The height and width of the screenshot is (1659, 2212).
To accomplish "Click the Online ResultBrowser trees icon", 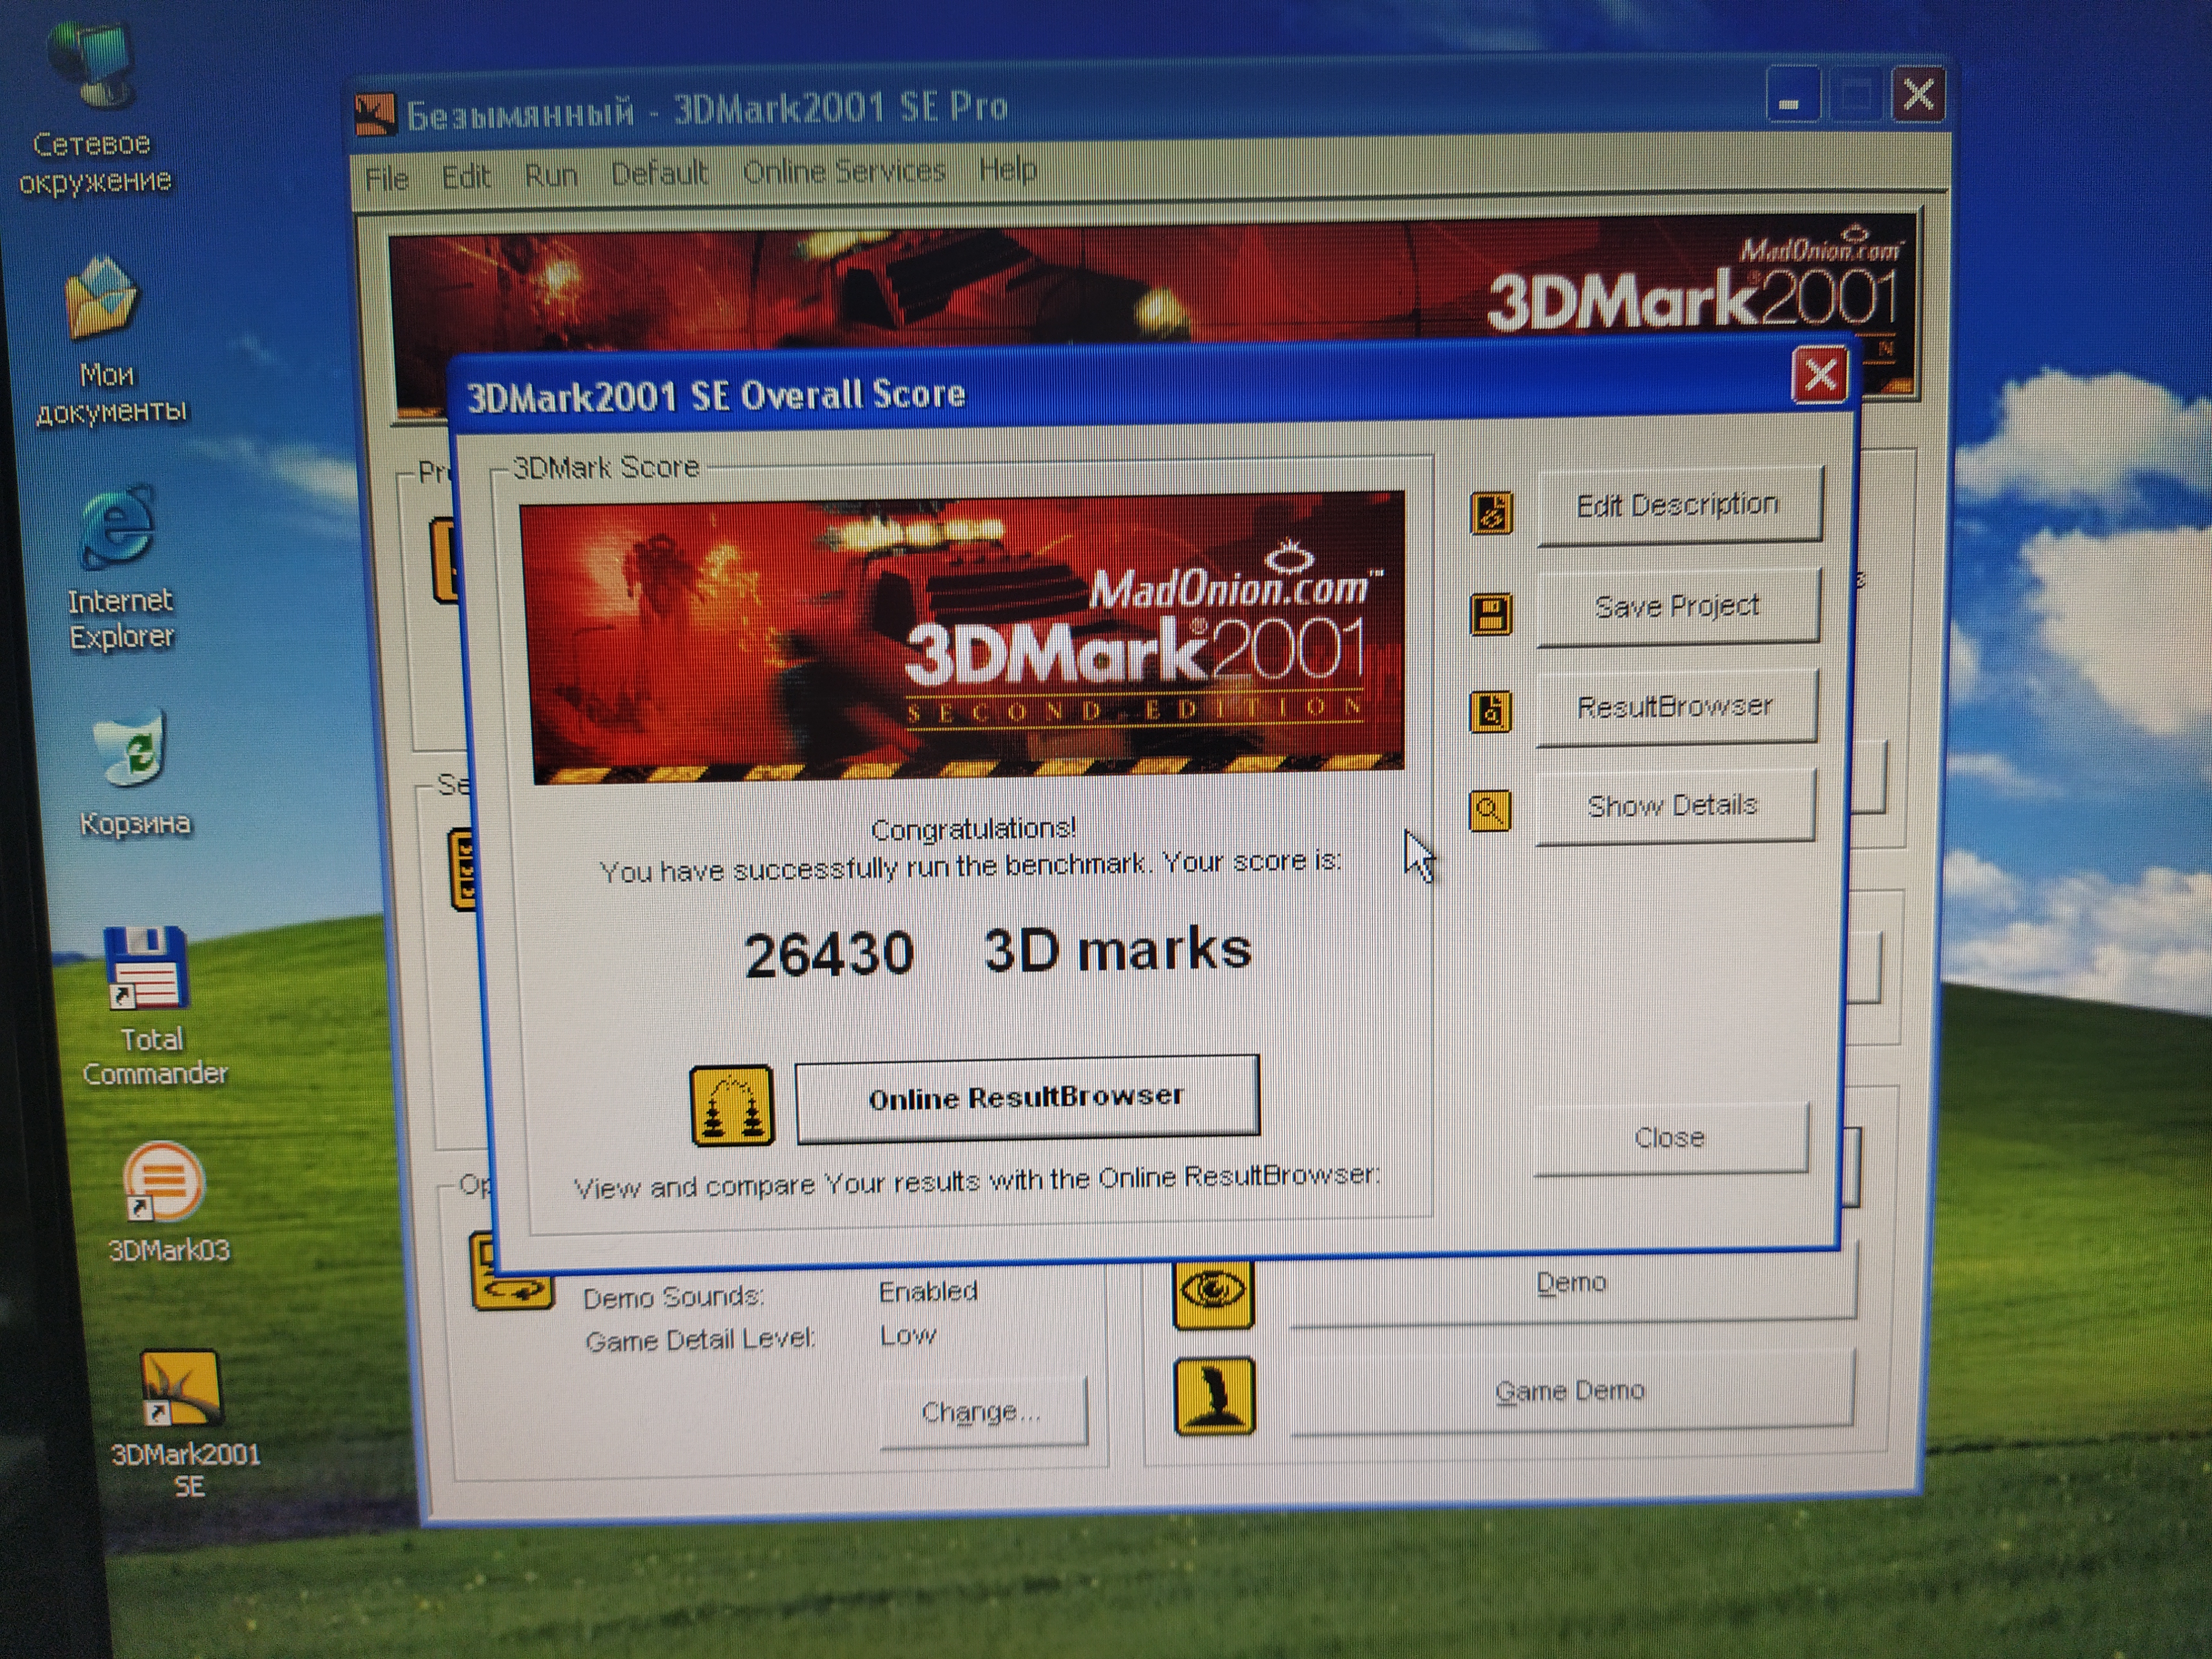I will coord(732,1105).
